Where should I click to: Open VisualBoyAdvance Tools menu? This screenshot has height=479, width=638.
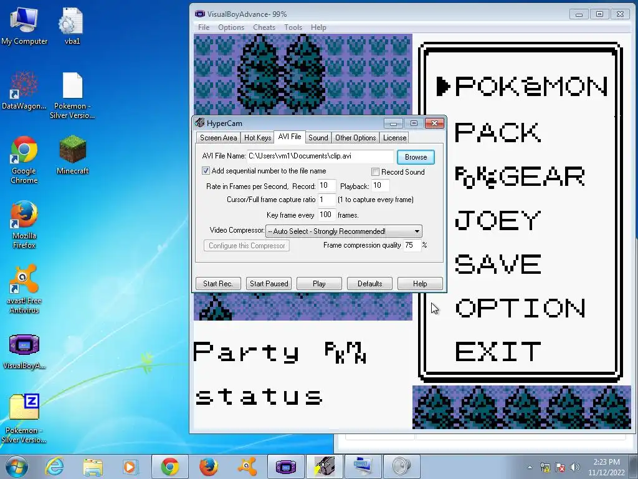point(293,27)
